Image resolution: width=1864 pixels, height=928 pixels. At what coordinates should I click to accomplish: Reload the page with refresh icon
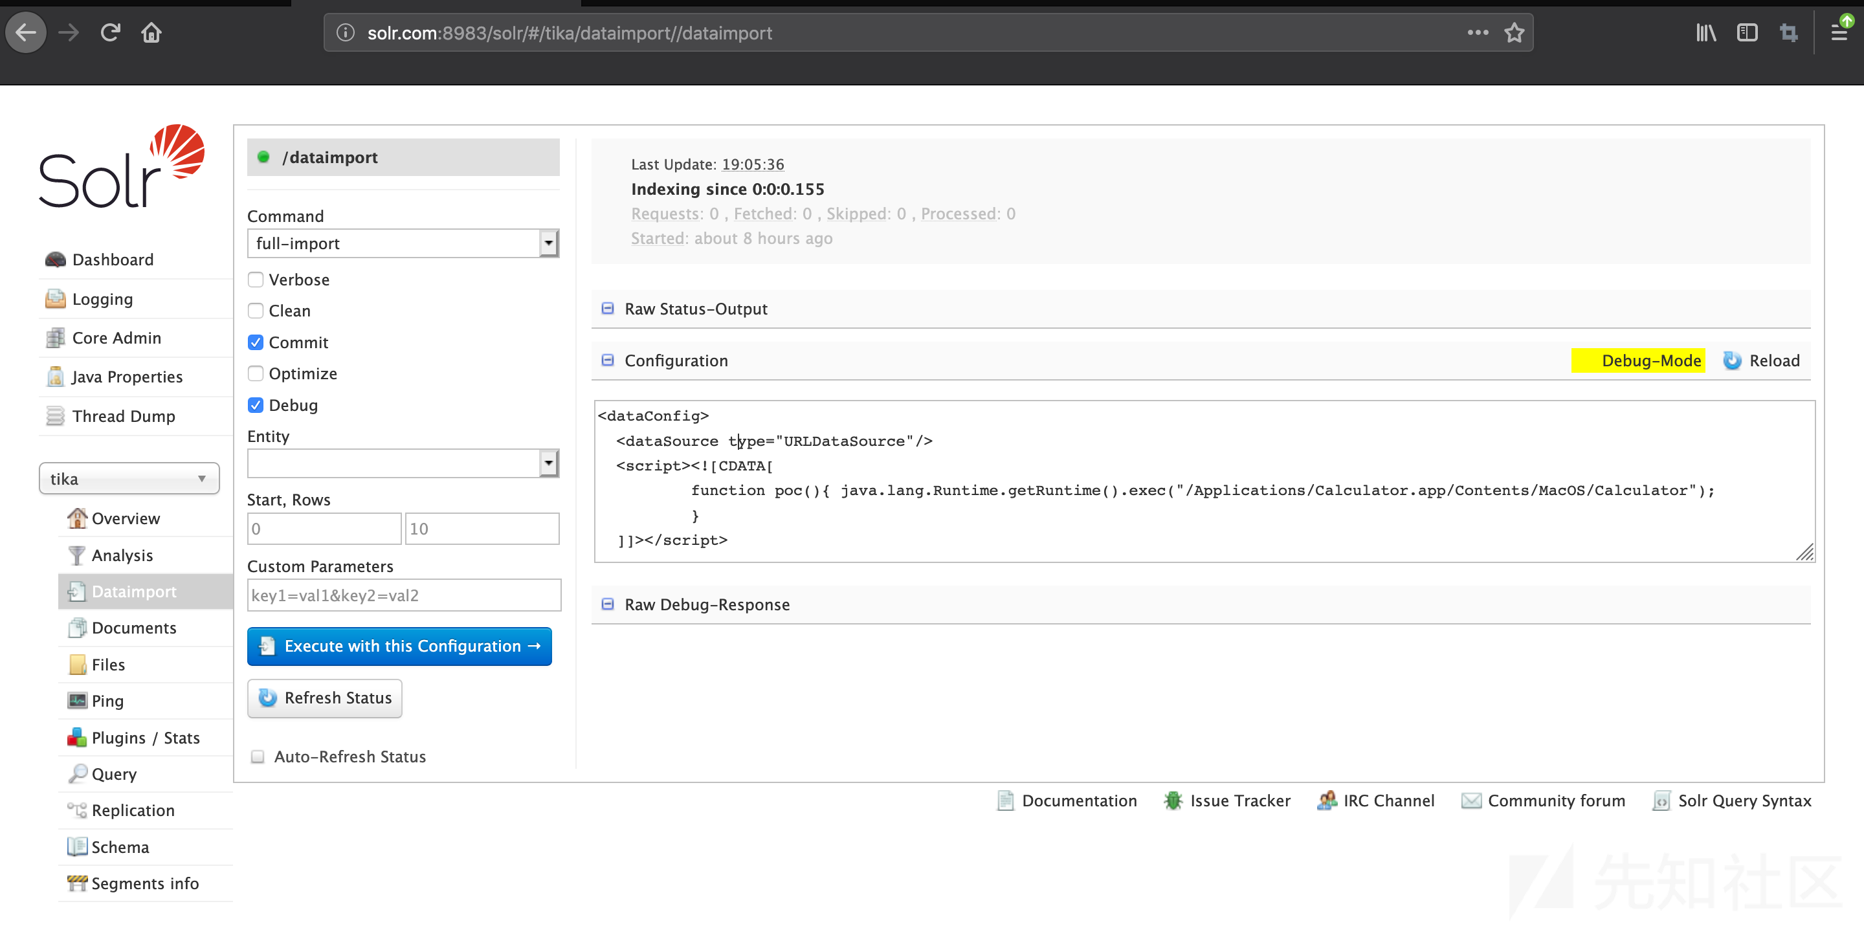[x=110, y=32]
